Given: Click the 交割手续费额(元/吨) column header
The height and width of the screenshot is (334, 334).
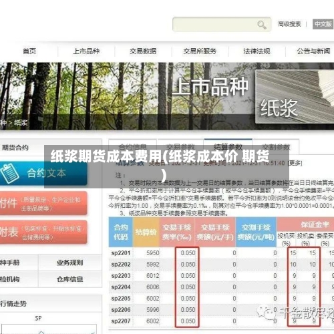Looking at the screenshot, I should [256, 232].
